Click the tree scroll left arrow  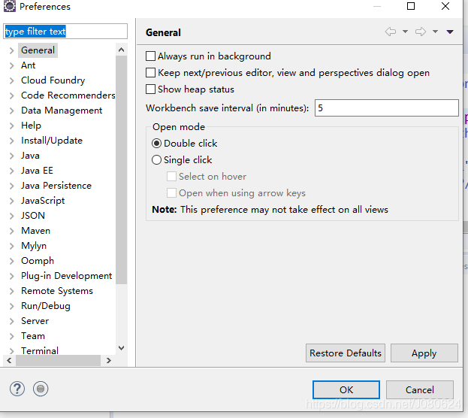click(x=9, y=360)
